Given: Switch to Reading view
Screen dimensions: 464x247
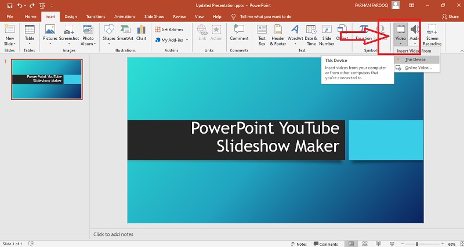Looking at the screenshot, I should click(378, 244).
